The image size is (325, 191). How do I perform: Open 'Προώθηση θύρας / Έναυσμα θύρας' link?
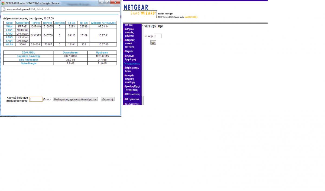click(132, 88)
